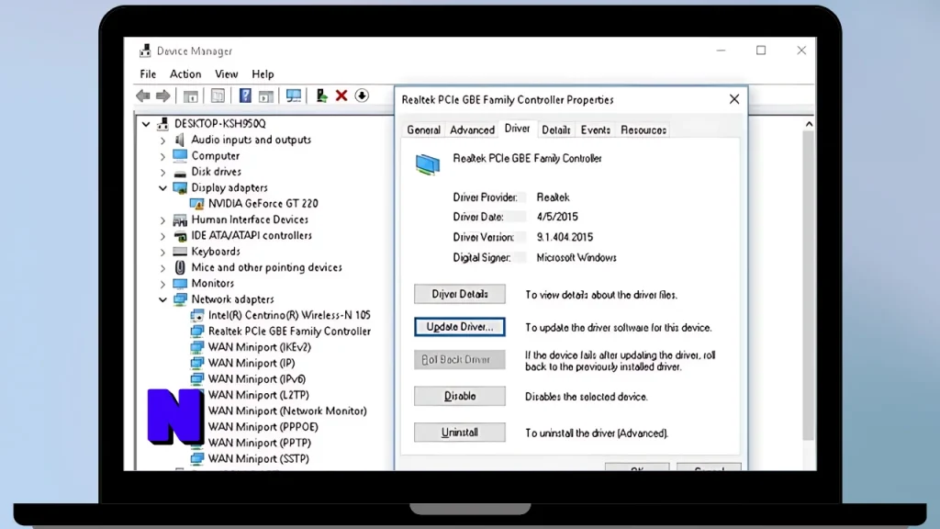Expand Audio inputs and outputs
This screenshot has width=940, height=529.
(x=162, y=141)
